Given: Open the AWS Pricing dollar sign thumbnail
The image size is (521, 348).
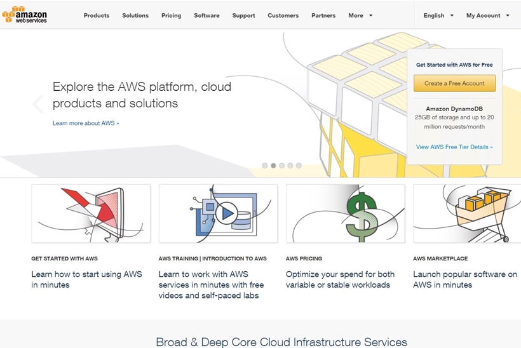Looking at the screenshot, I should [345, 213].
